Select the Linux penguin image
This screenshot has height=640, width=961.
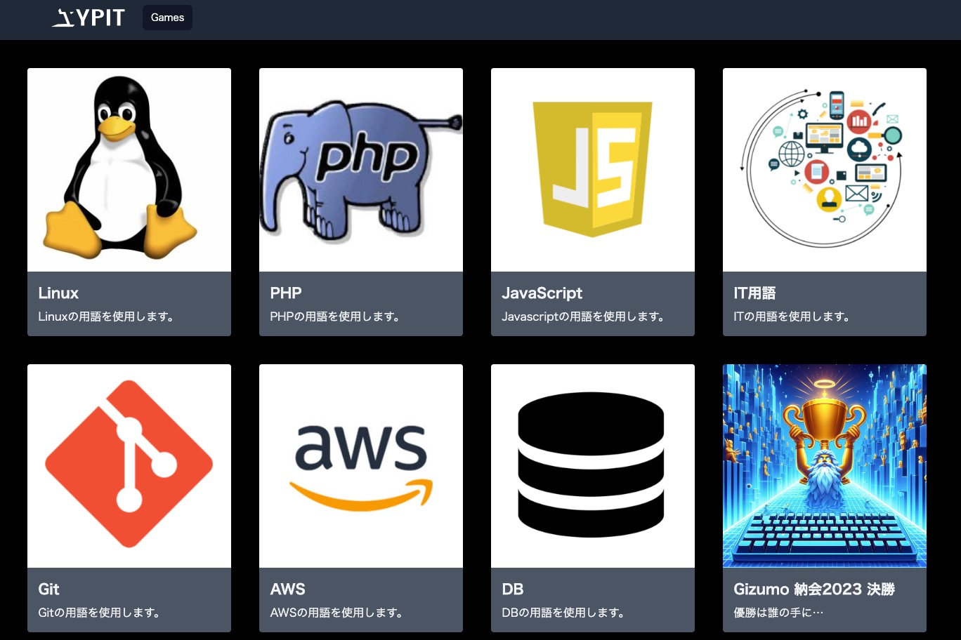(129, 170)
